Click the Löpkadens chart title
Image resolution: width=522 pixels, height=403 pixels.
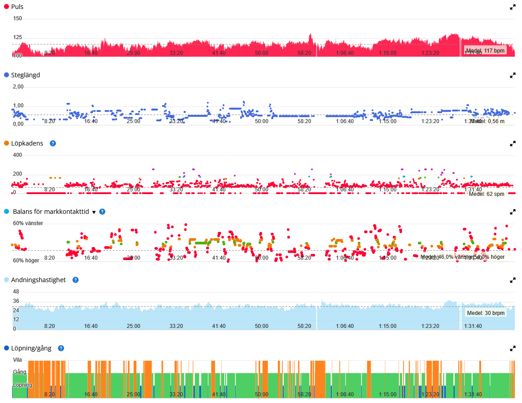point(27,143)
